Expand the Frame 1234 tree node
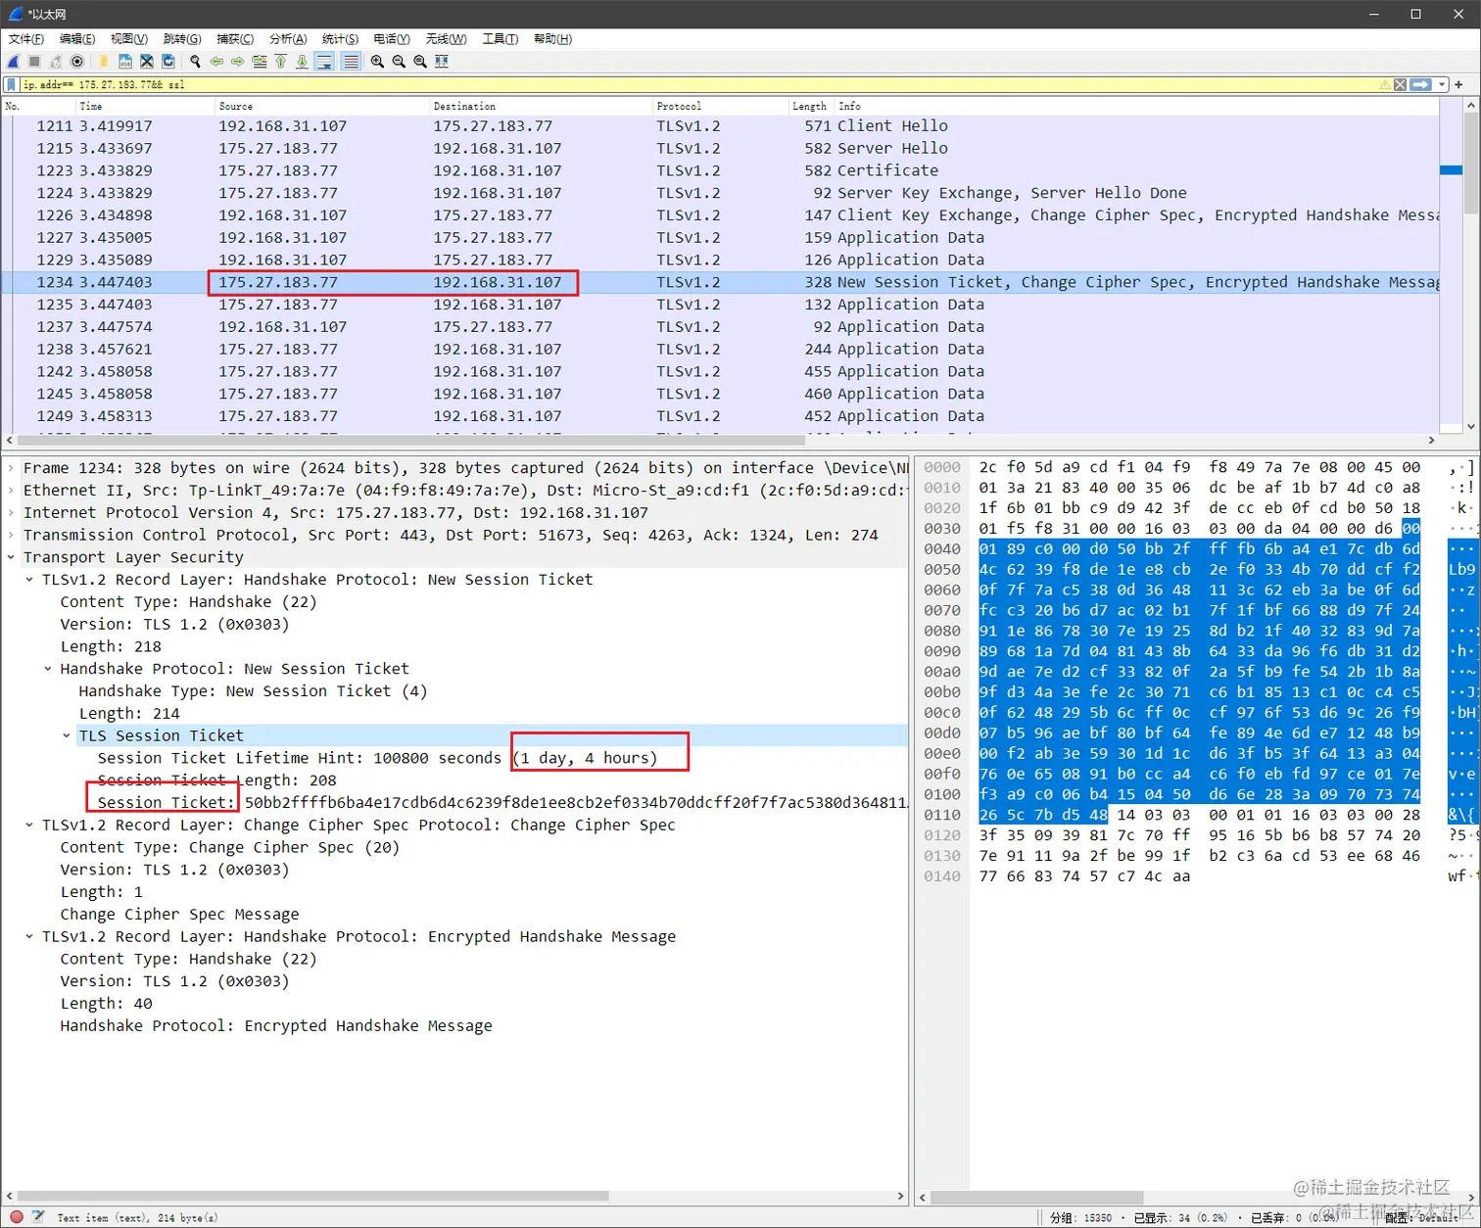This screenshot has width=1481, height=1228. (11, 468)
